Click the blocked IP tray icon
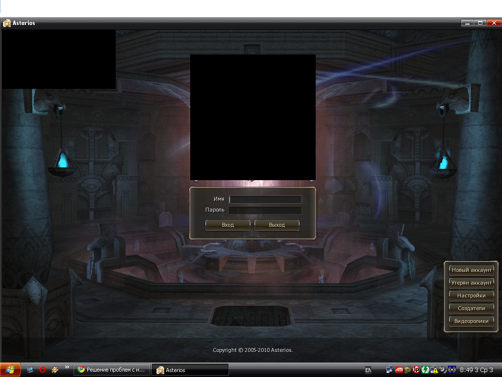The image size is (502, 377). click(416, 370)
